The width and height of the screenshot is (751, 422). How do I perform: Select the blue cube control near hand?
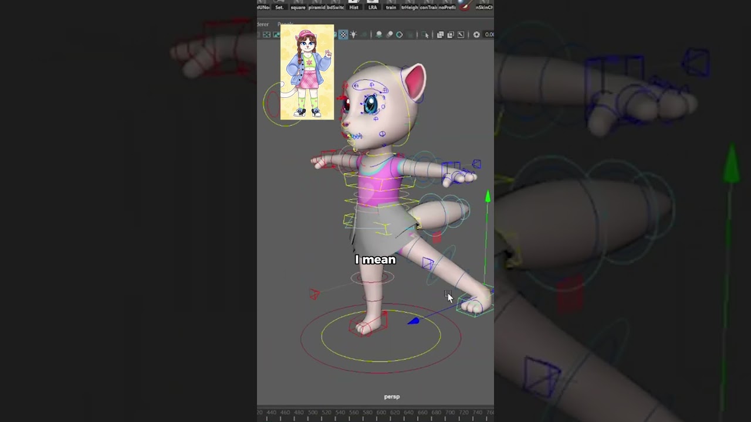(x=476, y=164)
